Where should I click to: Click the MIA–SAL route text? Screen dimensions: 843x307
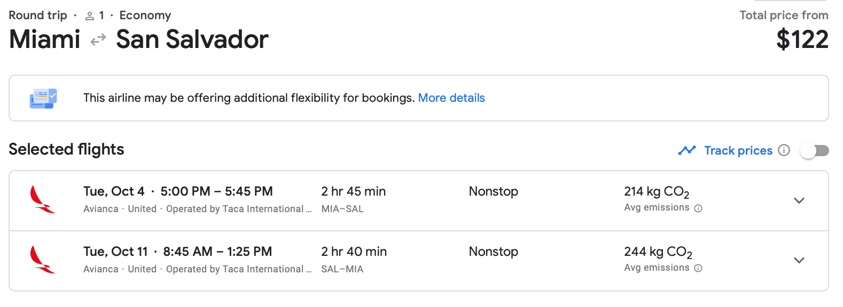tap(342, 209)
